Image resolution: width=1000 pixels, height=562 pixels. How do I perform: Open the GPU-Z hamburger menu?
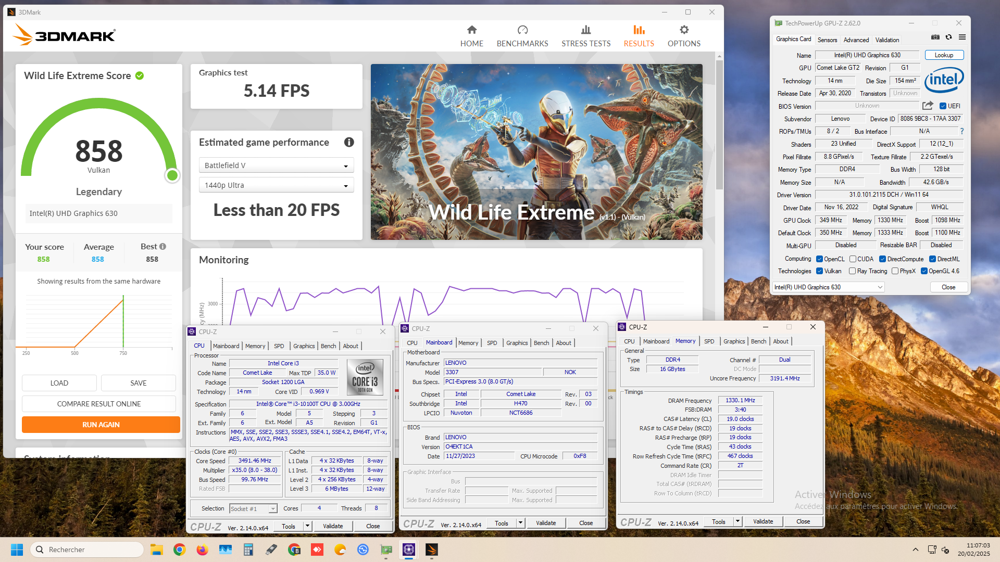point(962,37)
